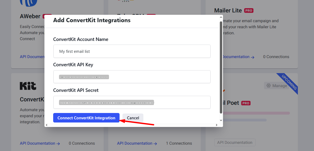Click the dialog scrollbar up arrow

221,17
